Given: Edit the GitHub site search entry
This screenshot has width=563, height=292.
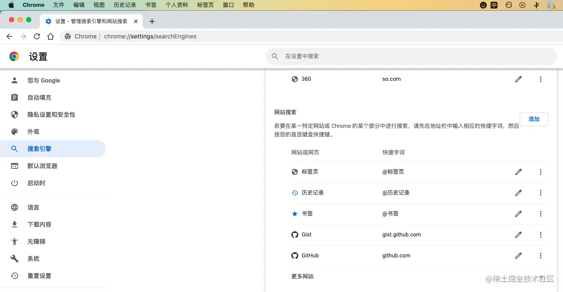Looking at the screenshot, I should [x=518, y=256].
